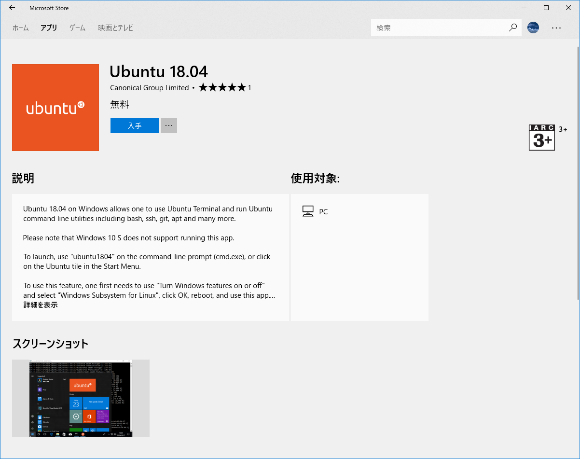The height and width of the screenshot is (459, 580).
Task: Click the IARC 3+ rating badge
Action: 541,138
